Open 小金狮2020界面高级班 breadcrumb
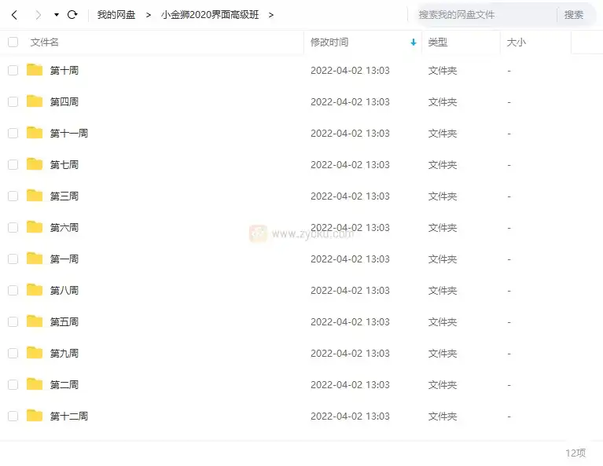The image size is (603, 466). tap(210, 15)
